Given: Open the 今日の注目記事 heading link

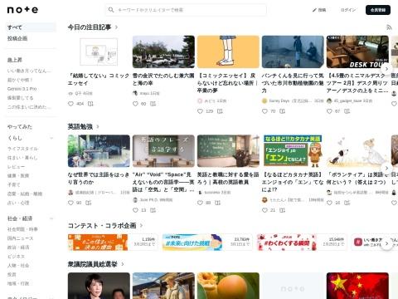Looking at the screenshot, I should pos(90,27).
